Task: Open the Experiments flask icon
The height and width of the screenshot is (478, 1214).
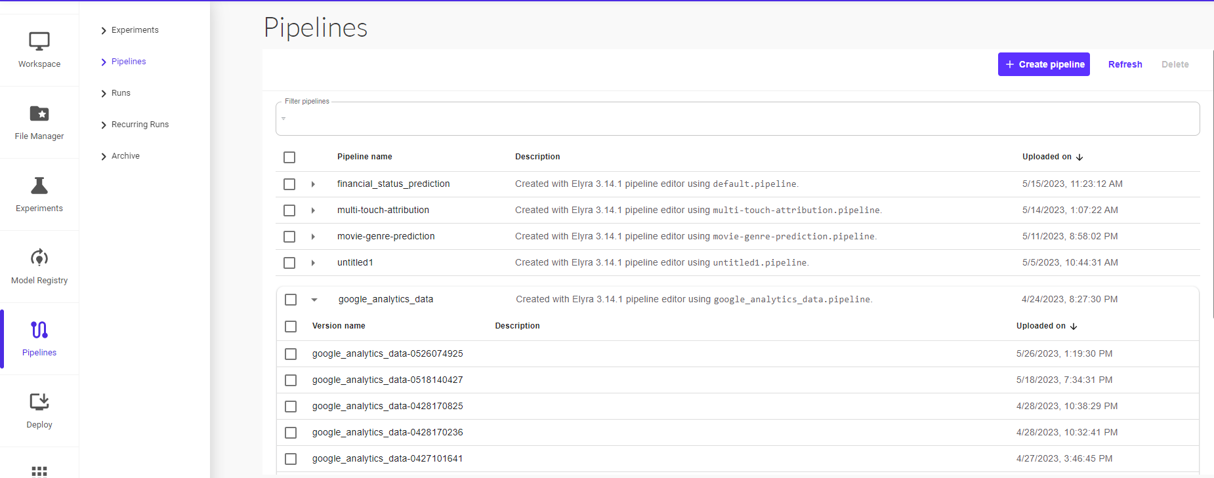Action: tap(39, 186)
